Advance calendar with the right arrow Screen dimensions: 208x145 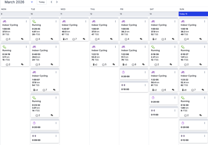tap(57, 2)
